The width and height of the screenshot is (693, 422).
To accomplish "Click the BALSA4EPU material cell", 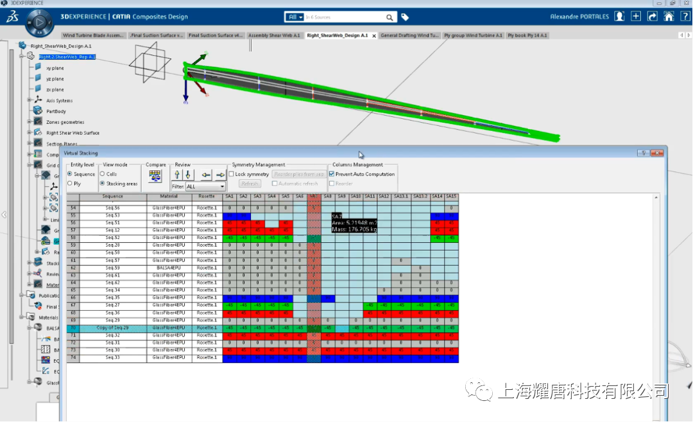I will tap(169, 268).
